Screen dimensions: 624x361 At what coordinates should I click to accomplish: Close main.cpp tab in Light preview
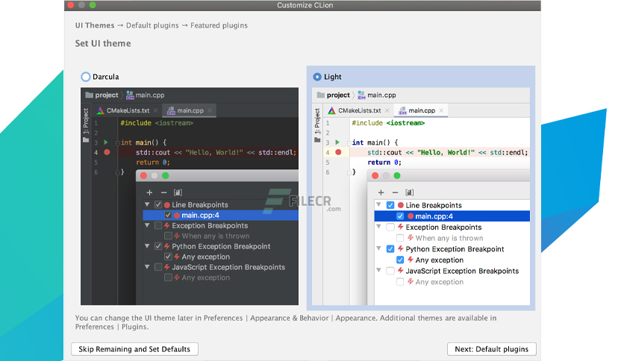pyautogui.click(x=441, y=110)
